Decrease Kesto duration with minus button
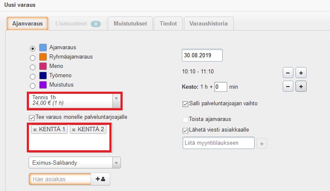This screenshot has height=191, width=330. tap(288, 86)
